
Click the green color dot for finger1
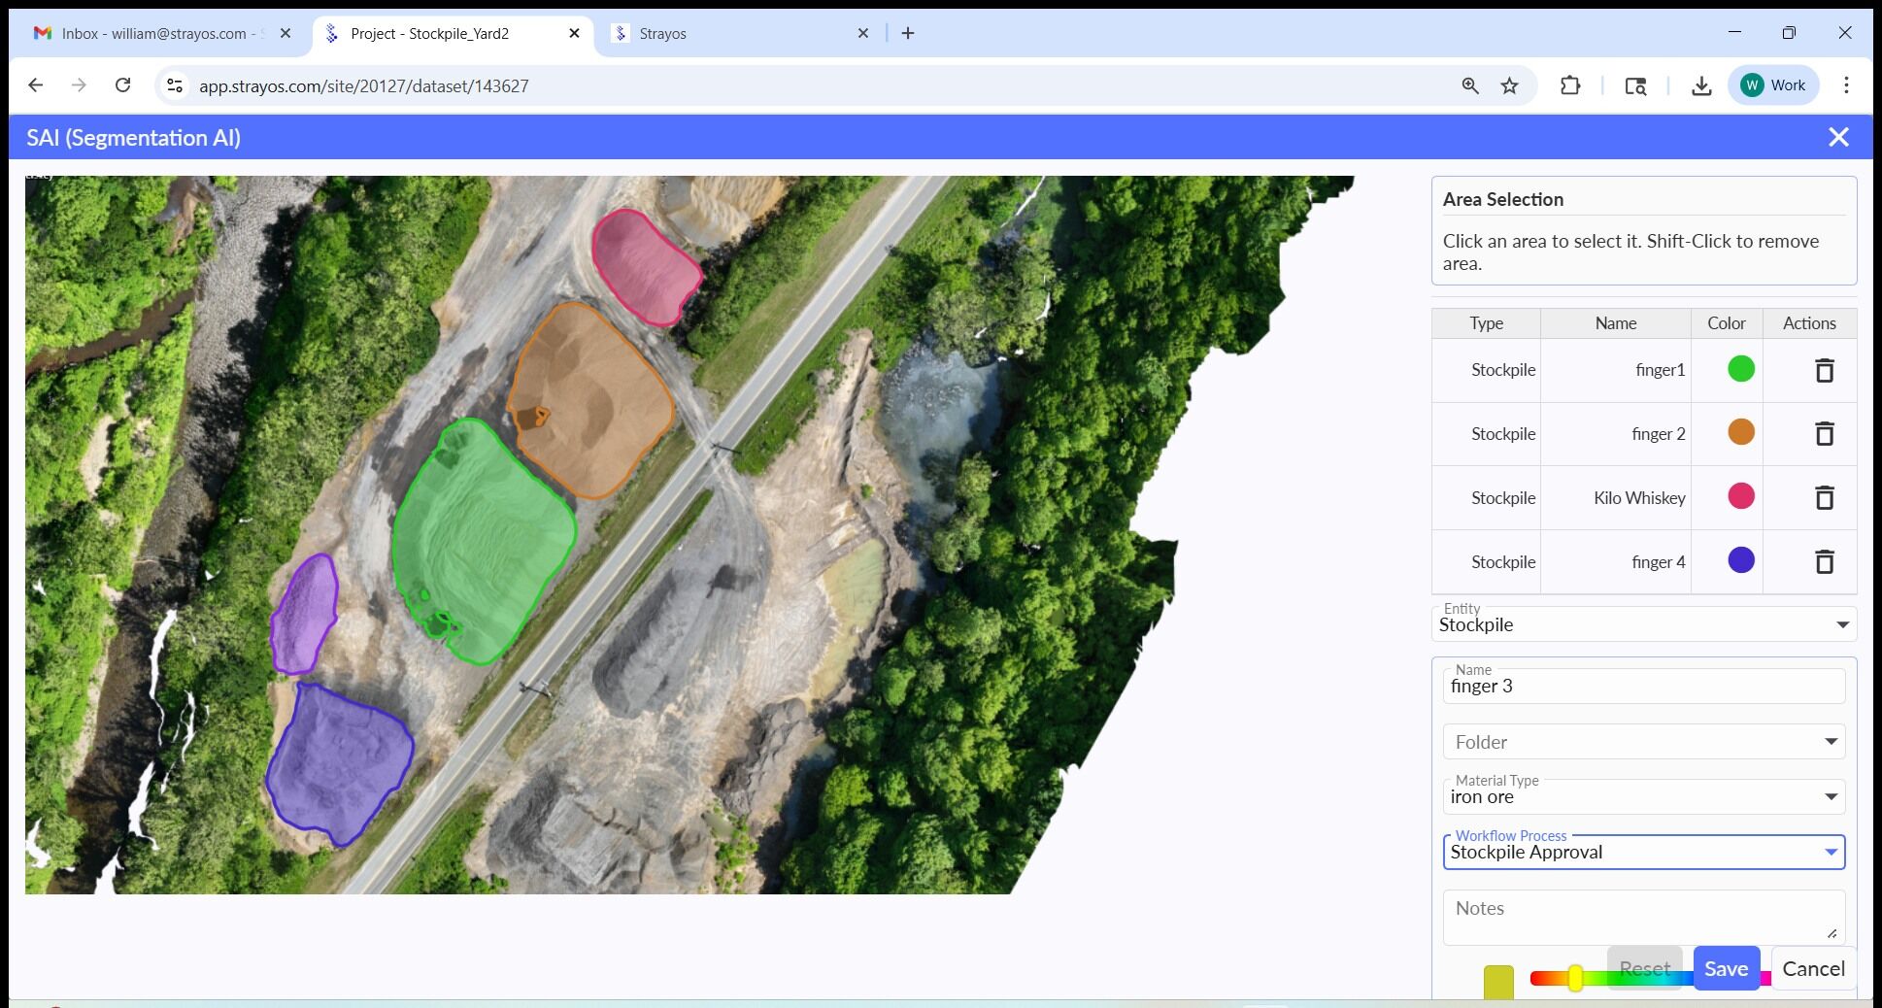point(1741,369)
